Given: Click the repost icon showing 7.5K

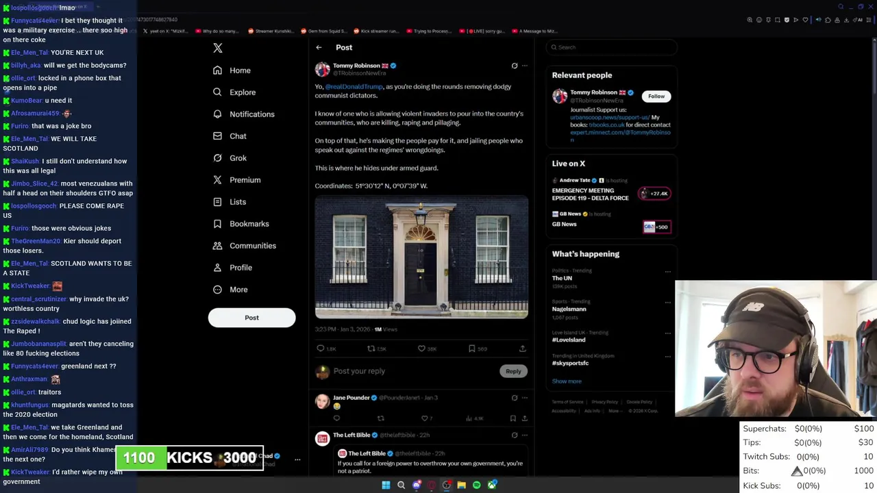Looking at the screenshot, I should point(371,349).
